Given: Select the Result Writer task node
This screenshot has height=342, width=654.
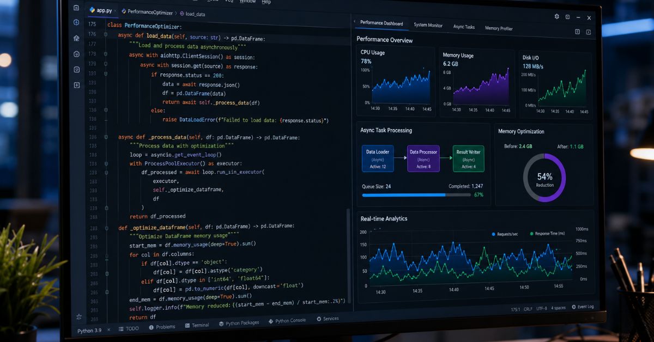Looking at the screenshot, I should click(469, 158).
